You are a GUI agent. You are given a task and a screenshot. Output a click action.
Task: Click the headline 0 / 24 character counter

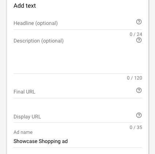click(136, 34)
